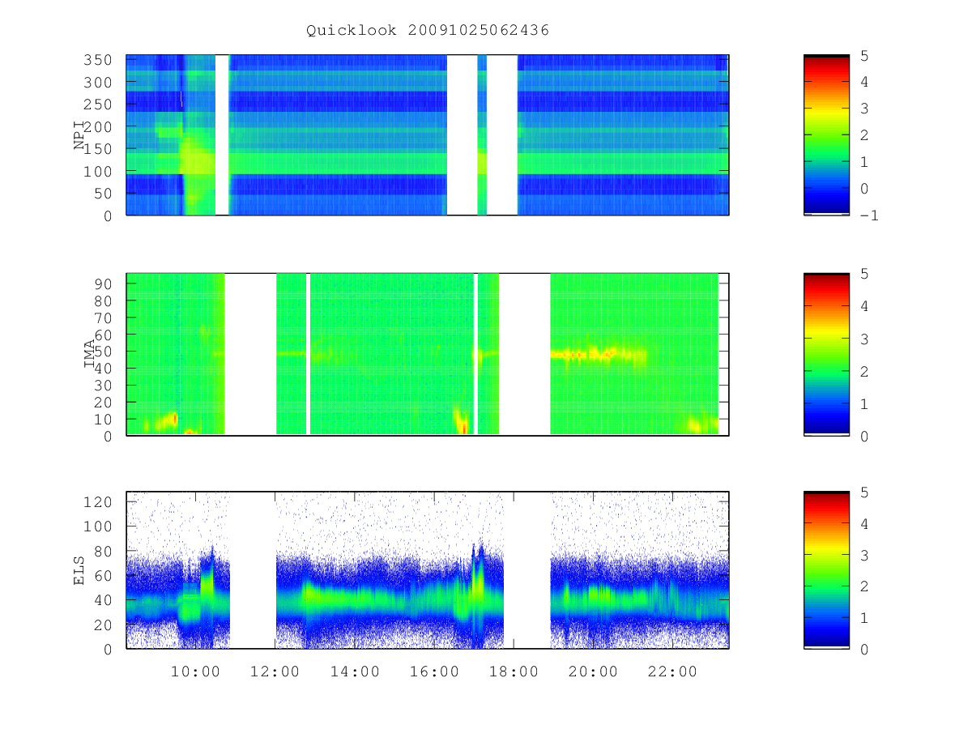Click the 22:00 time axis label
Screen dimensions: 972x729
(674, 671)
